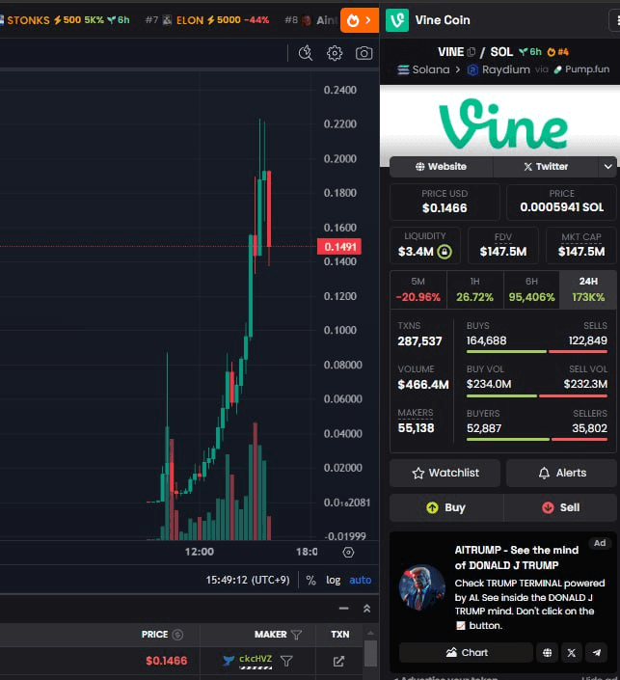Open AITRUMP ad X profile icon
This screenshot has height=680, width=620.
click(572, 653)
